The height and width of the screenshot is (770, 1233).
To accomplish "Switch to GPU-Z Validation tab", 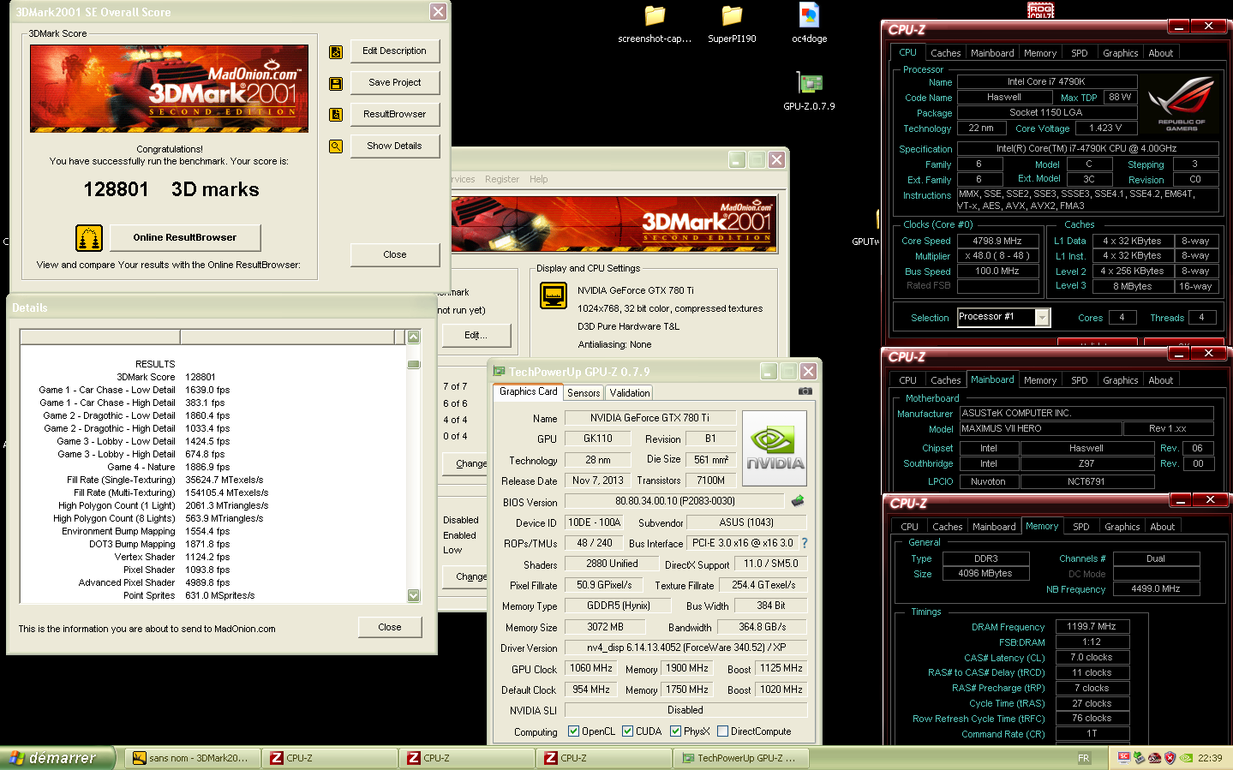I will [630, 393].
